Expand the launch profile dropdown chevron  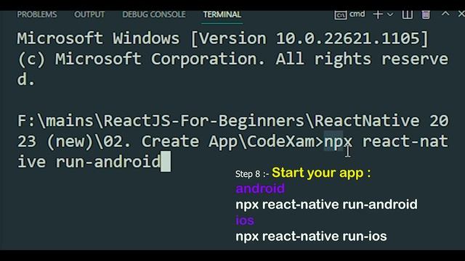390,14
